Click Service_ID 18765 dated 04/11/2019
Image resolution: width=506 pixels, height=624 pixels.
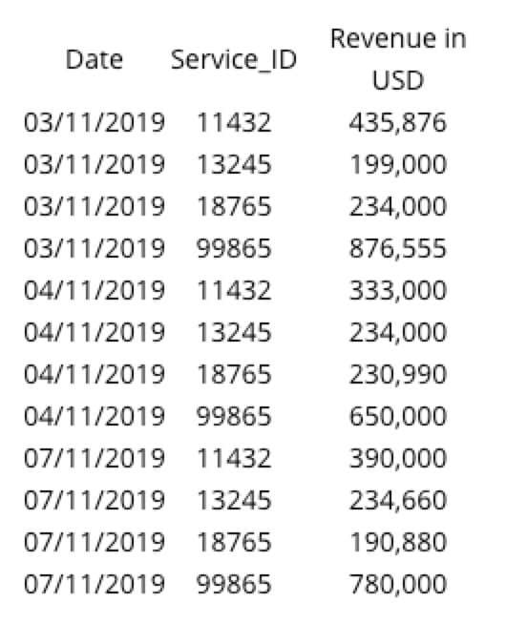(234, 374)
